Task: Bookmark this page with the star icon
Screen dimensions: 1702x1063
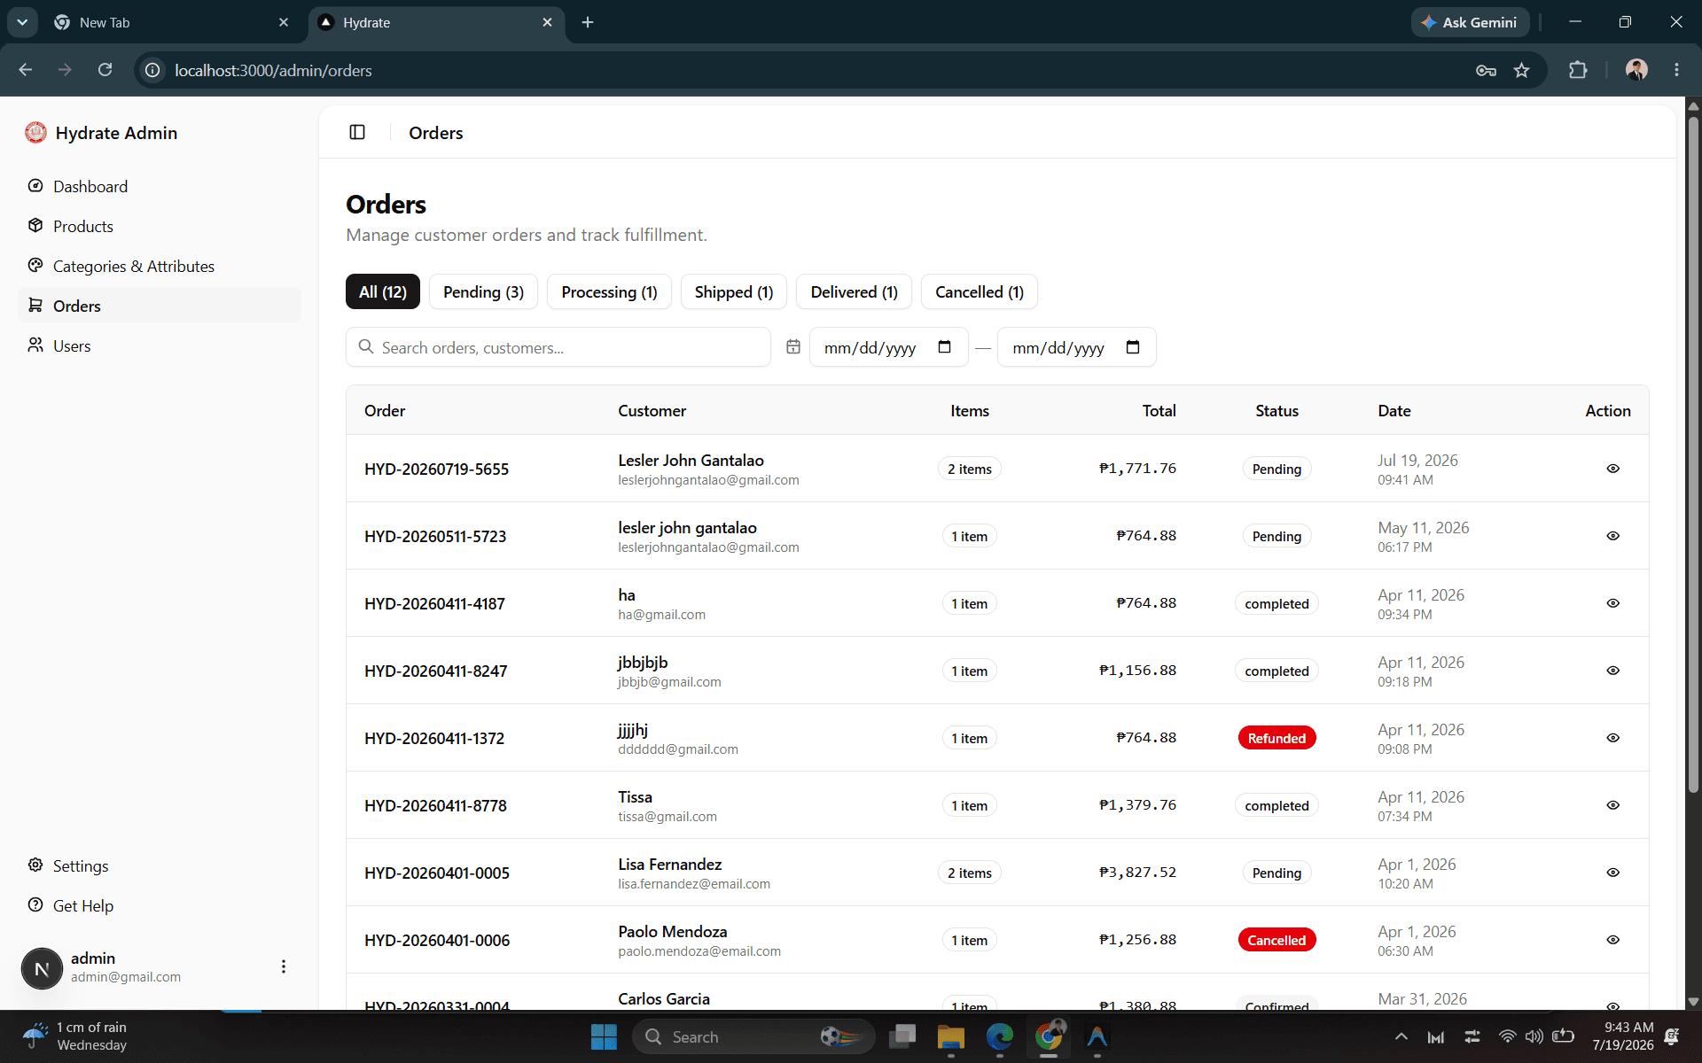Action: click(x=1521, y=70)
